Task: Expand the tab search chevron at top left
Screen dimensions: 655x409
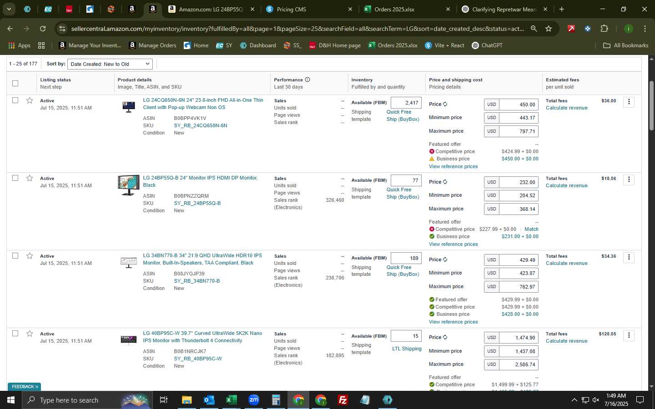Action: tap(9, 9)
